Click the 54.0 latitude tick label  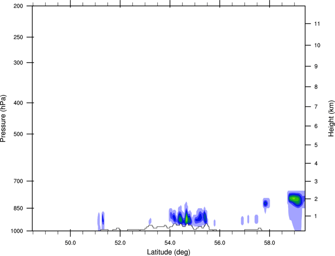tap(170, 243)
